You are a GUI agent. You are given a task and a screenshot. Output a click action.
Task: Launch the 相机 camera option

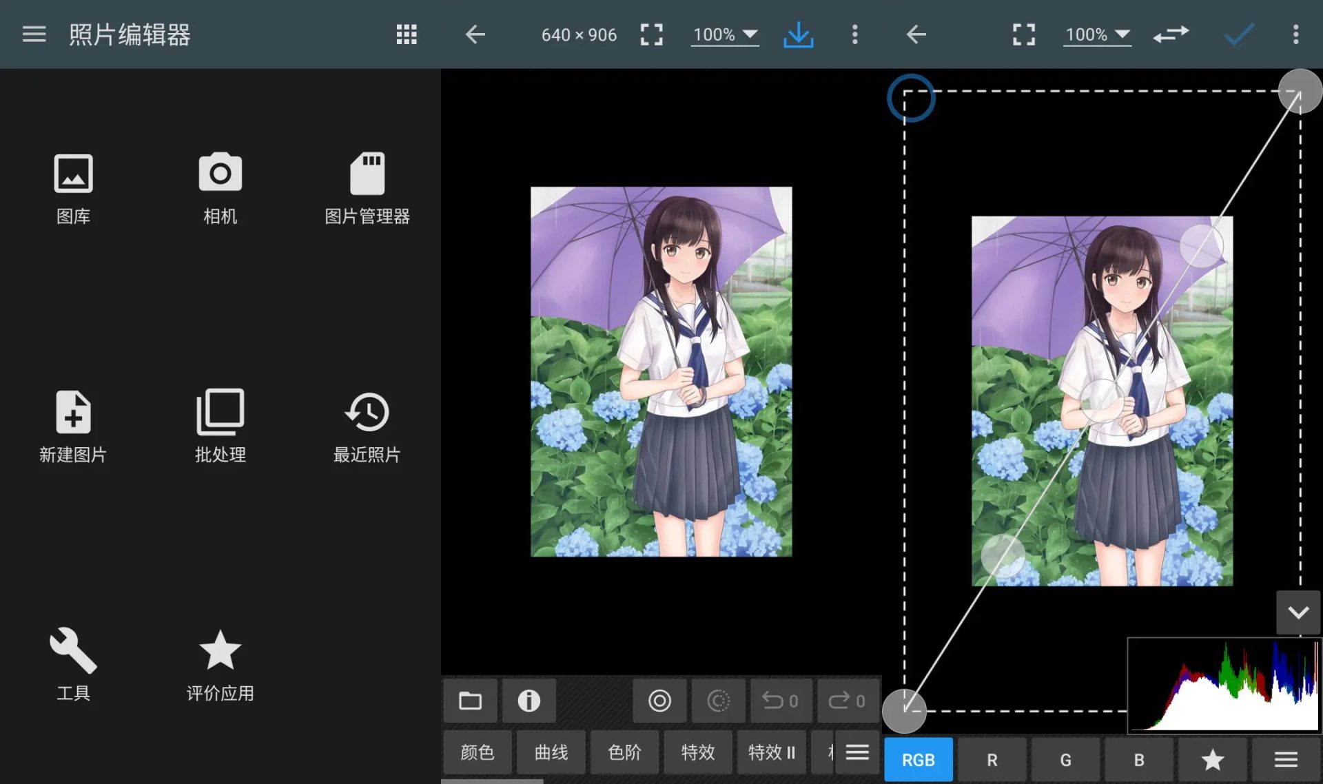click(x=220, y=188)
